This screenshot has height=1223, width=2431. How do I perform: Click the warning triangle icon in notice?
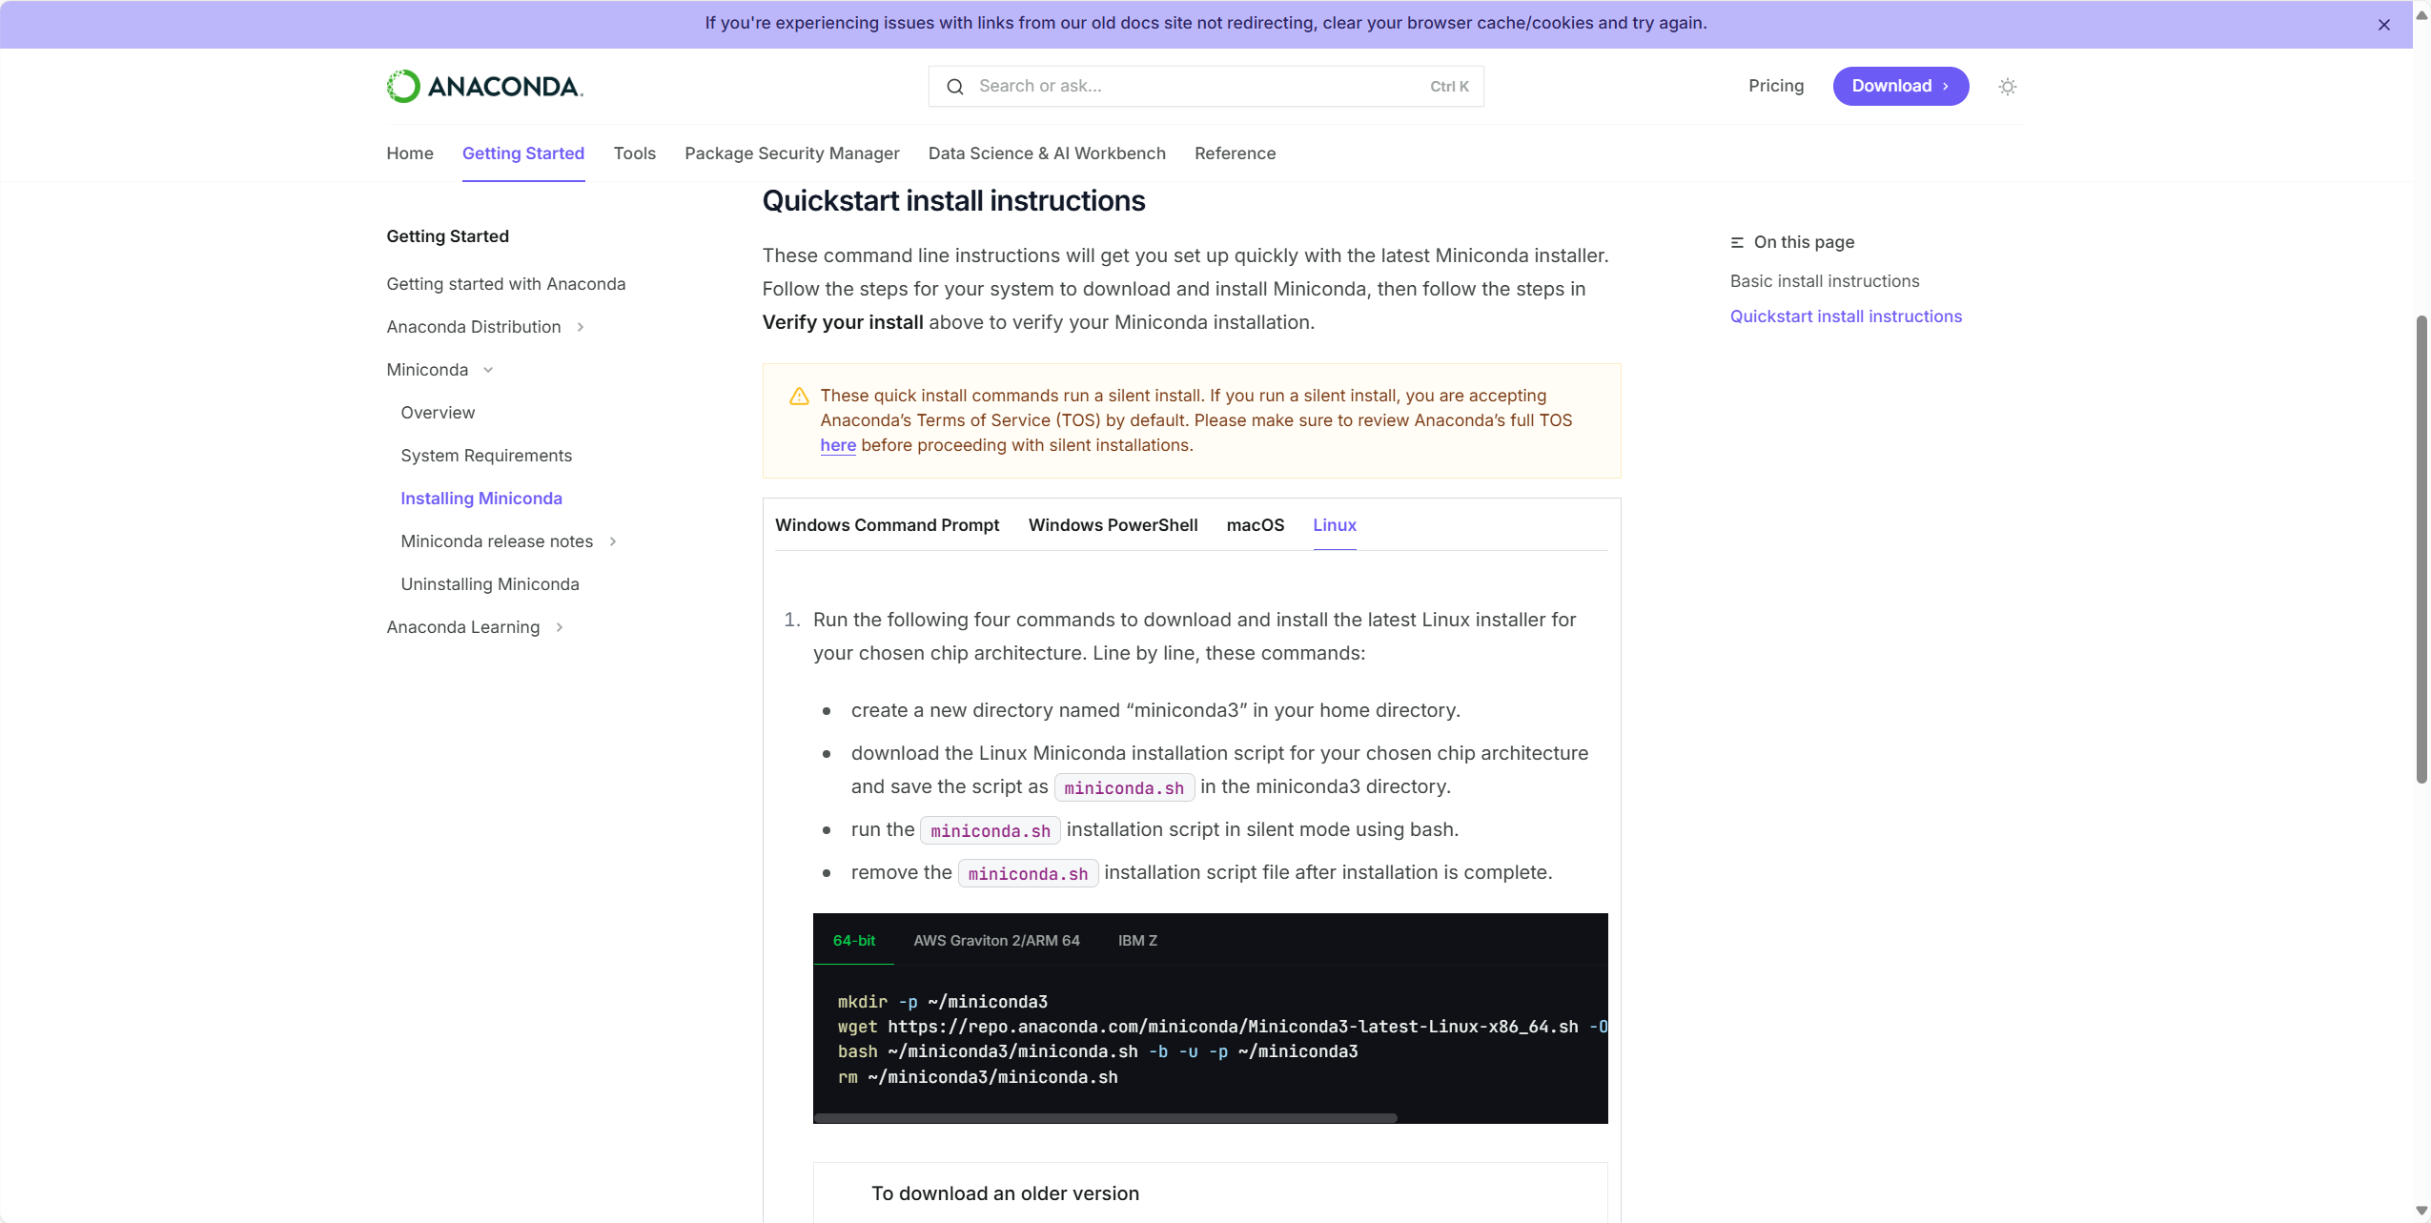[799, 397]
